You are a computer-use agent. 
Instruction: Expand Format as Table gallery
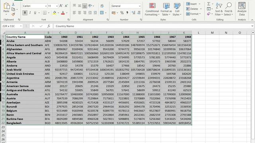[166, 10]
